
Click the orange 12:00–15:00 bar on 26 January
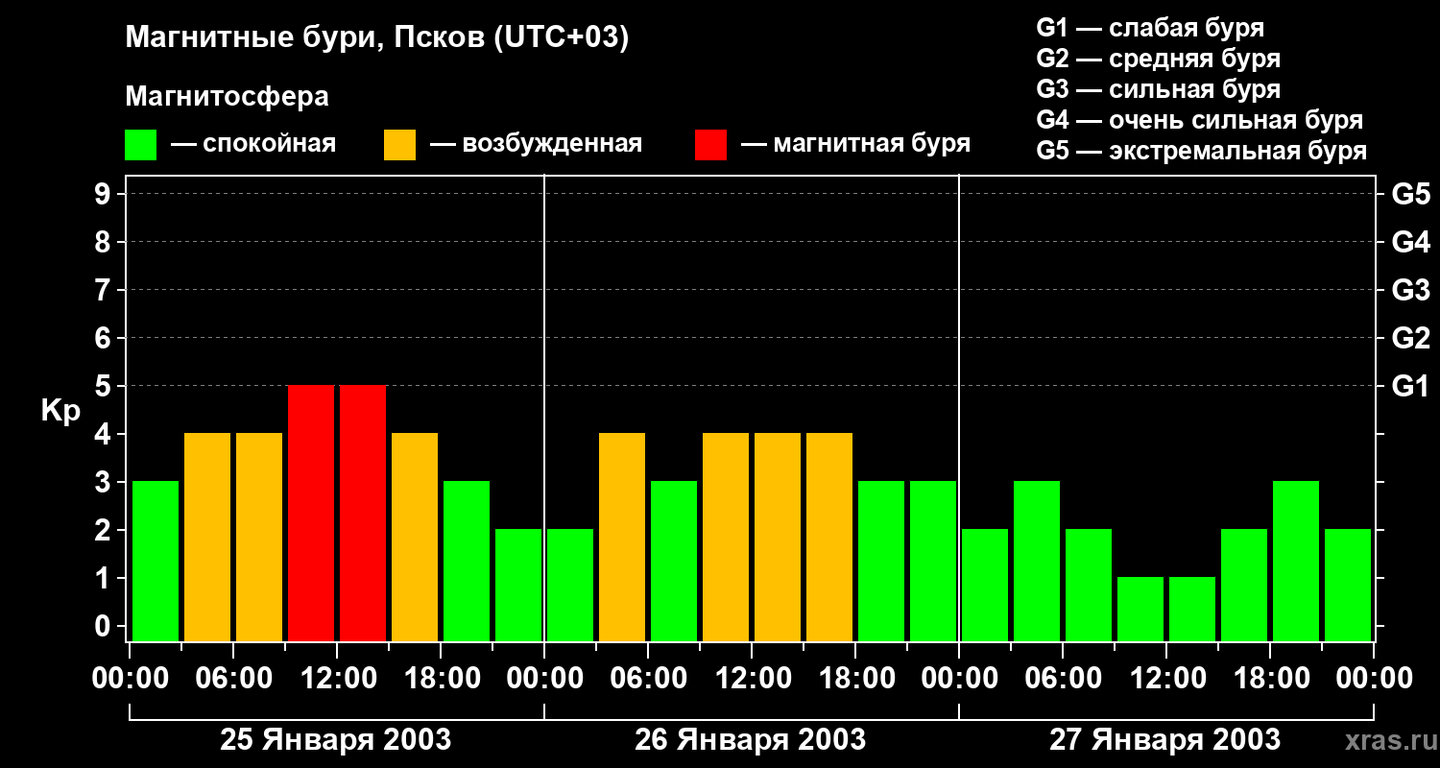coord(778,537)
